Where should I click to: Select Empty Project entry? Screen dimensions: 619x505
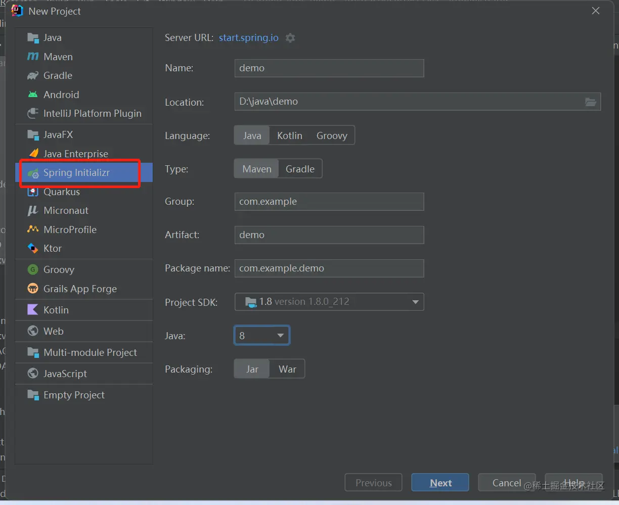pyautogui.click(x=84, y=395)
